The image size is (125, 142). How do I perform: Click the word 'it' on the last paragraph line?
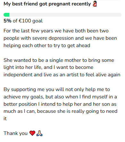coord(5,119)
